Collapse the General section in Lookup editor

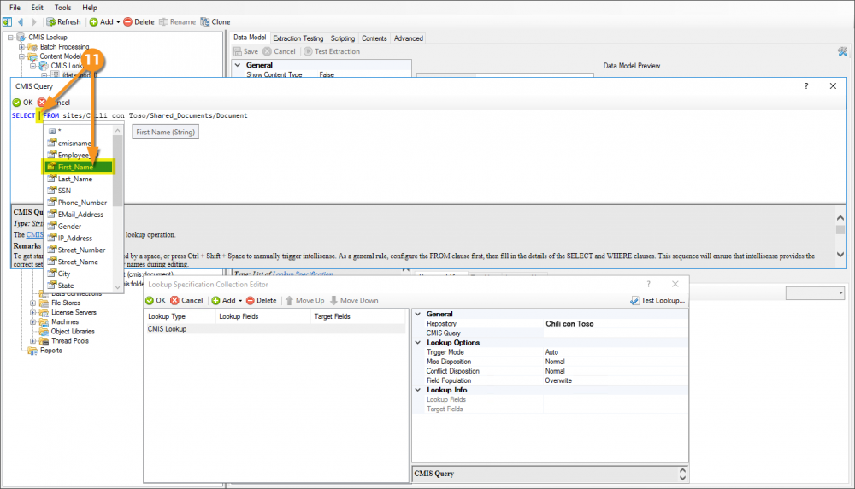(x=418, y=314)
